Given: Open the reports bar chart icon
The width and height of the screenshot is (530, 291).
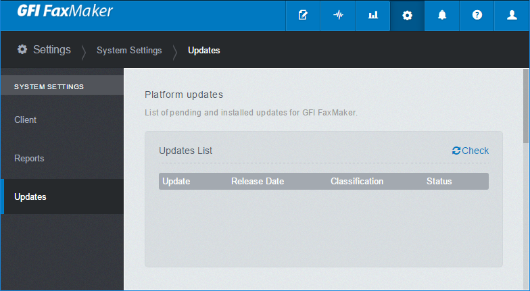Looking at the screenshot, I should coord(373,15).
